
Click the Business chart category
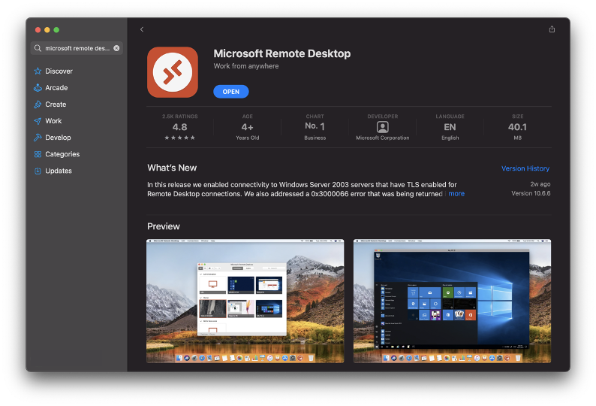pos(315,138)
